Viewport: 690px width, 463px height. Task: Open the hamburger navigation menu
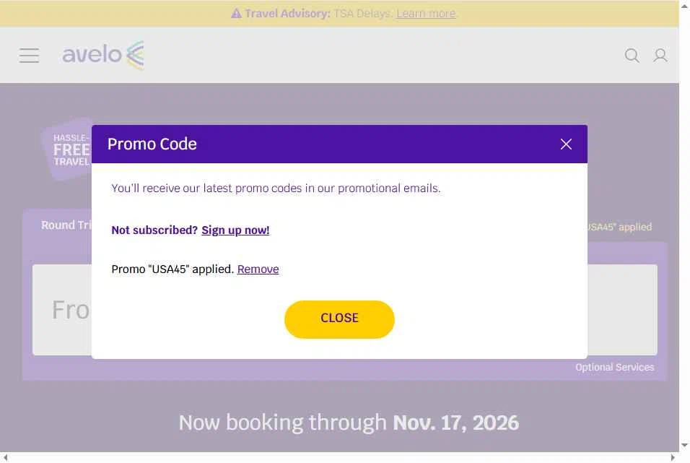click(x=29, y=56)
